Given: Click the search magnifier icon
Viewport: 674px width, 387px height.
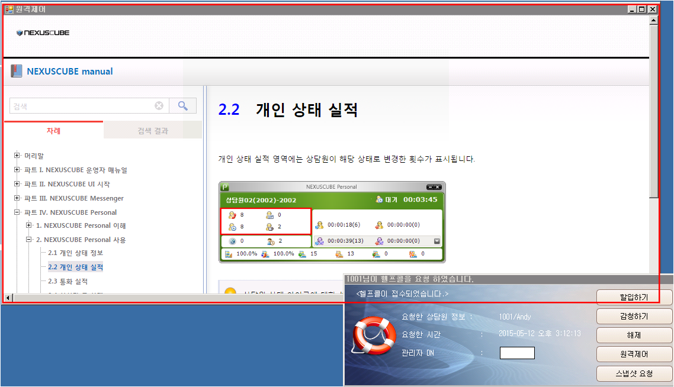Looking at the screenshot, I should (182, 106).
